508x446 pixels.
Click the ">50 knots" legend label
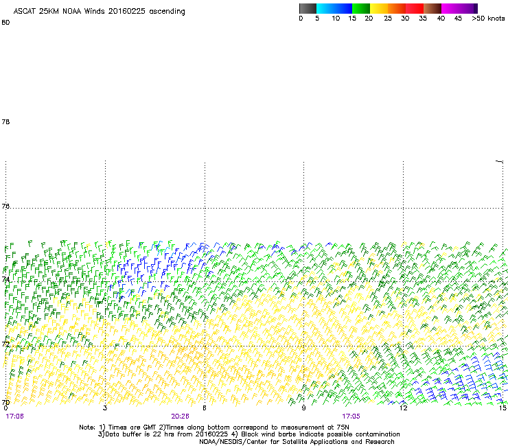pos(488,19)
